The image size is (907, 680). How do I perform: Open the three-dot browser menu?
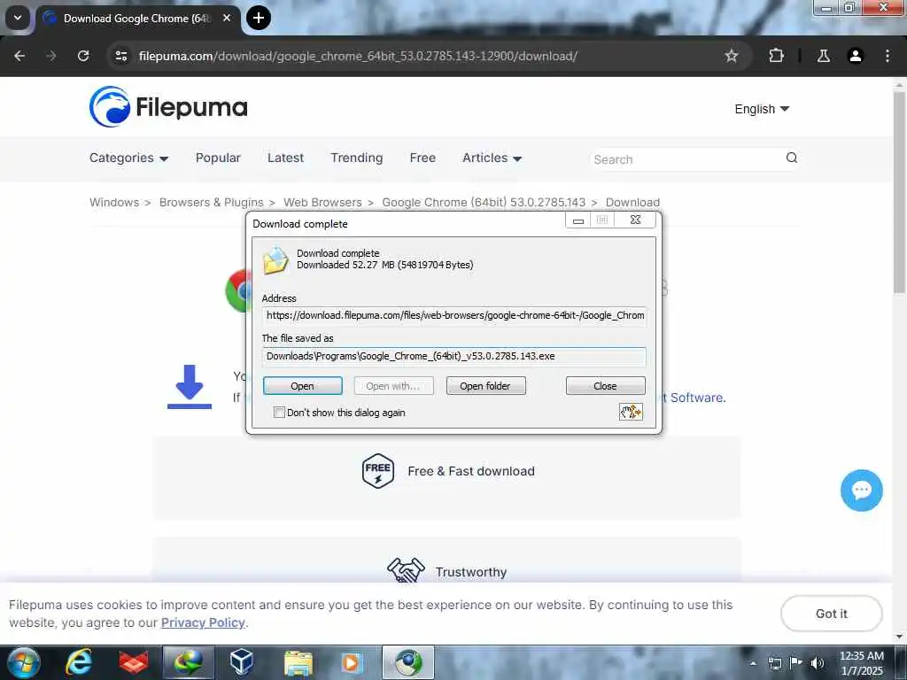[888, 56]
